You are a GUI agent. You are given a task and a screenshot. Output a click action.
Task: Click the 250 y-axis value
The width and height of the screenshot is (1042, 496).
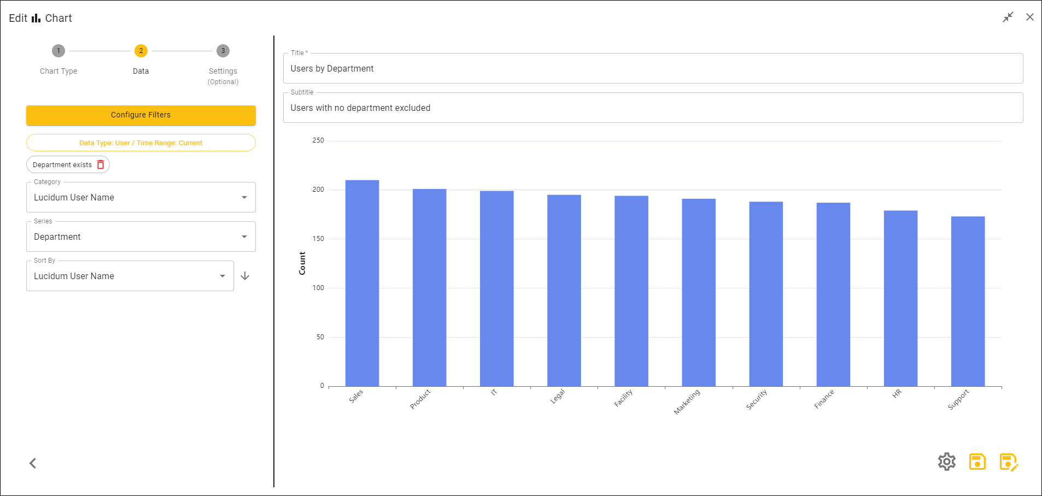318,140
